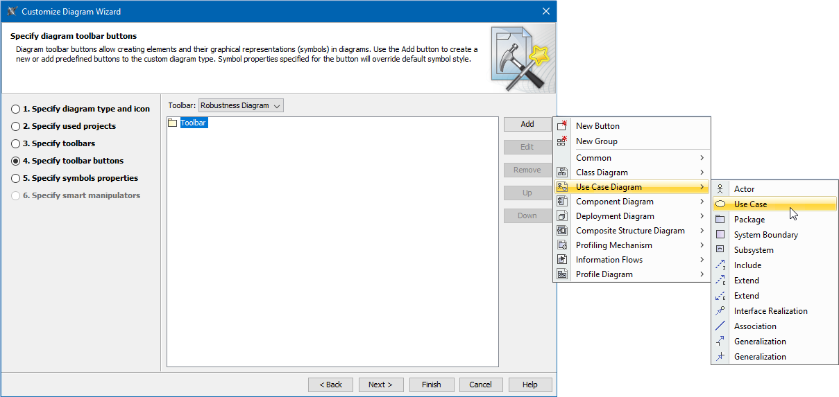Expand the Information Flows submenu arrow

click(x=702, y=260)
